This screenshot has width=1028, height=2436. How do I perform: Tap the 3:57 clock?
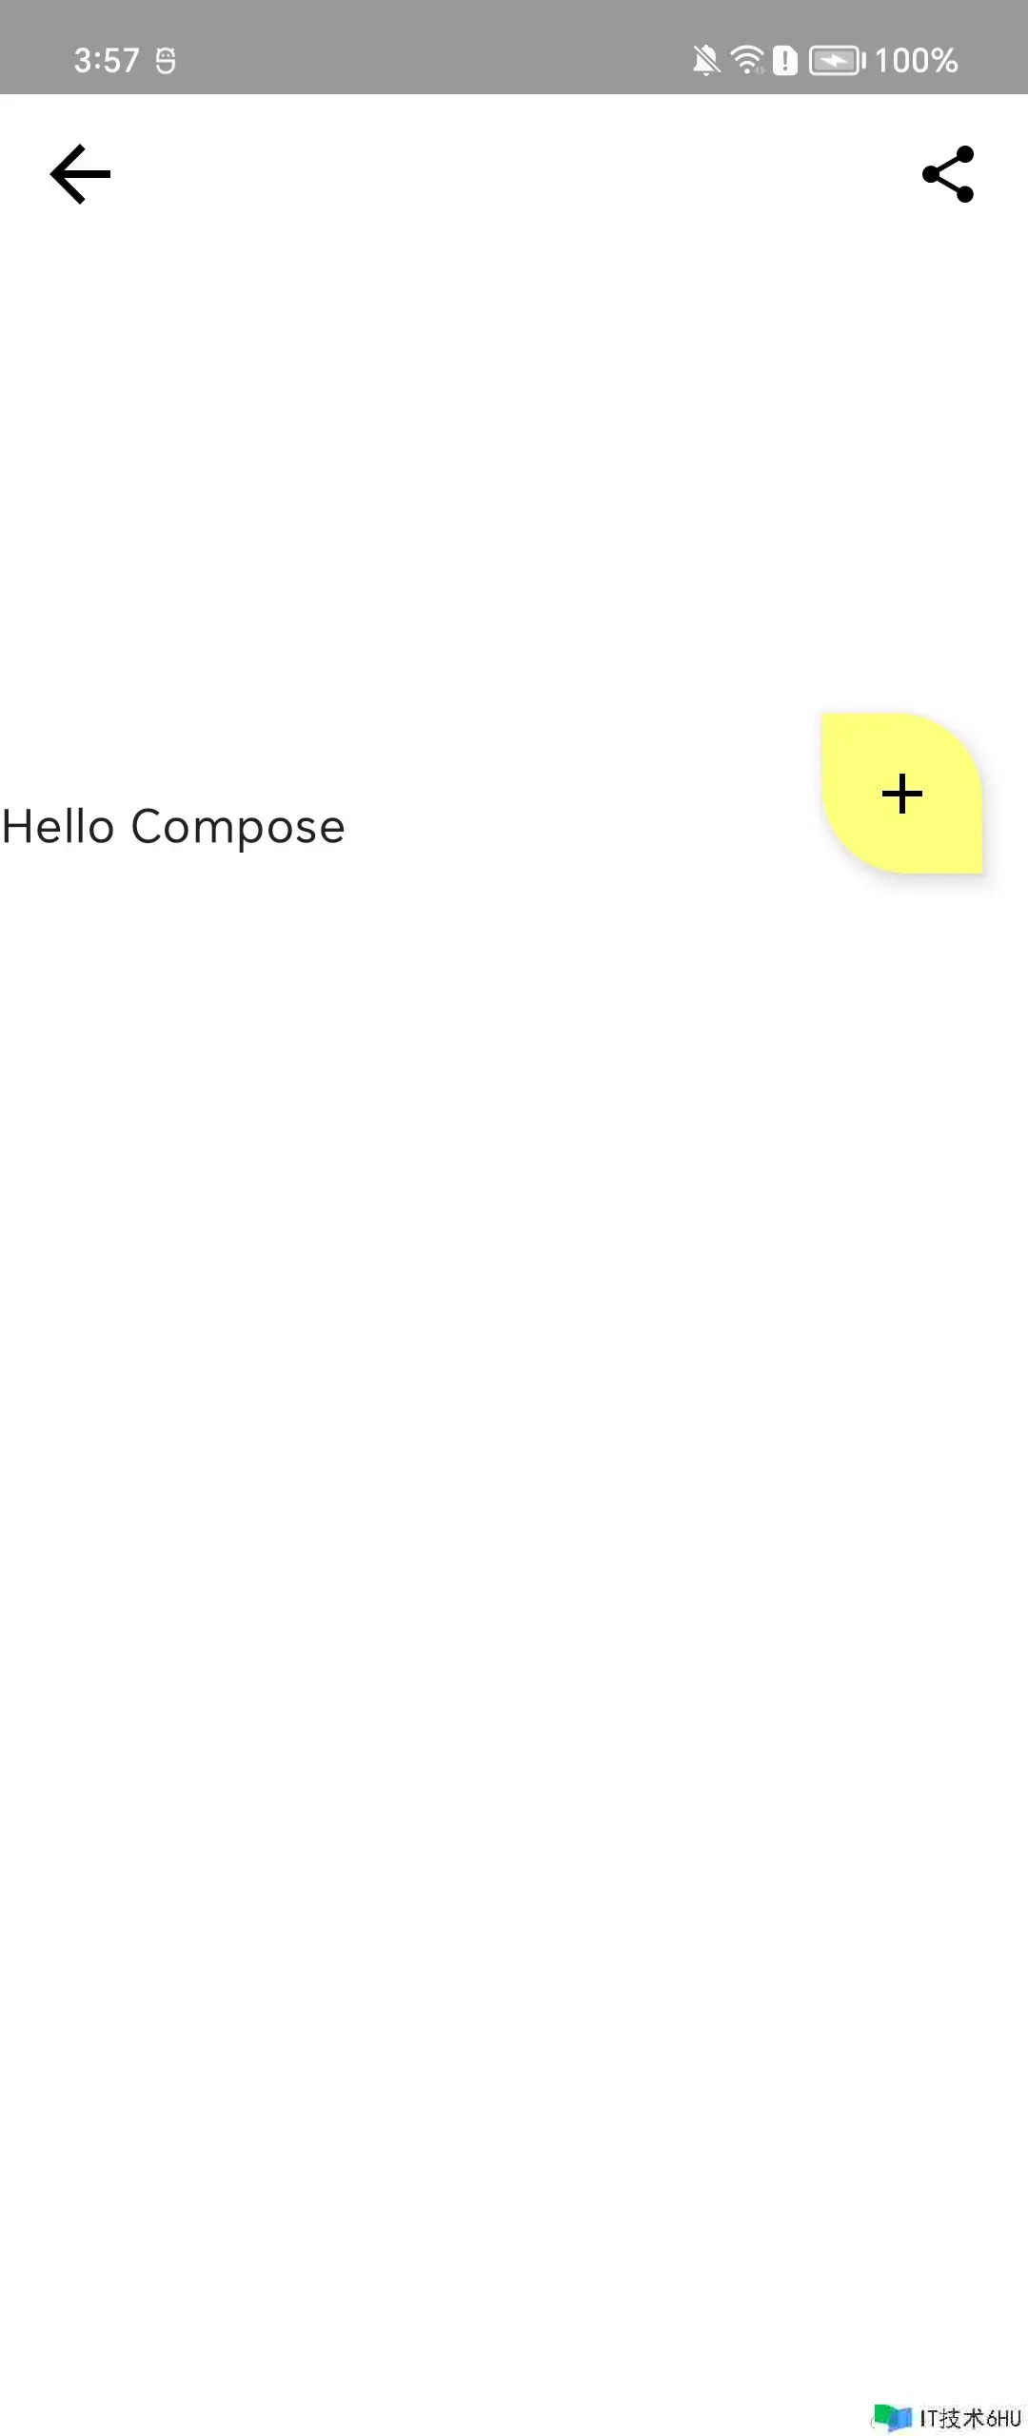click(107, 61)
